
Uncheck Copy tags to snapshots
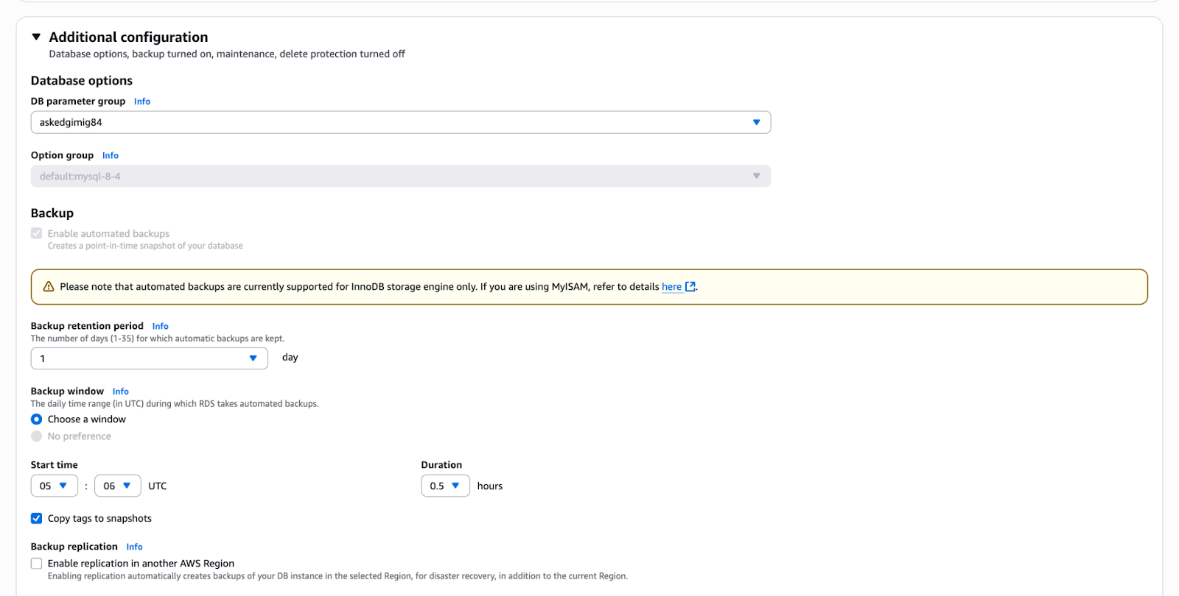36,519
